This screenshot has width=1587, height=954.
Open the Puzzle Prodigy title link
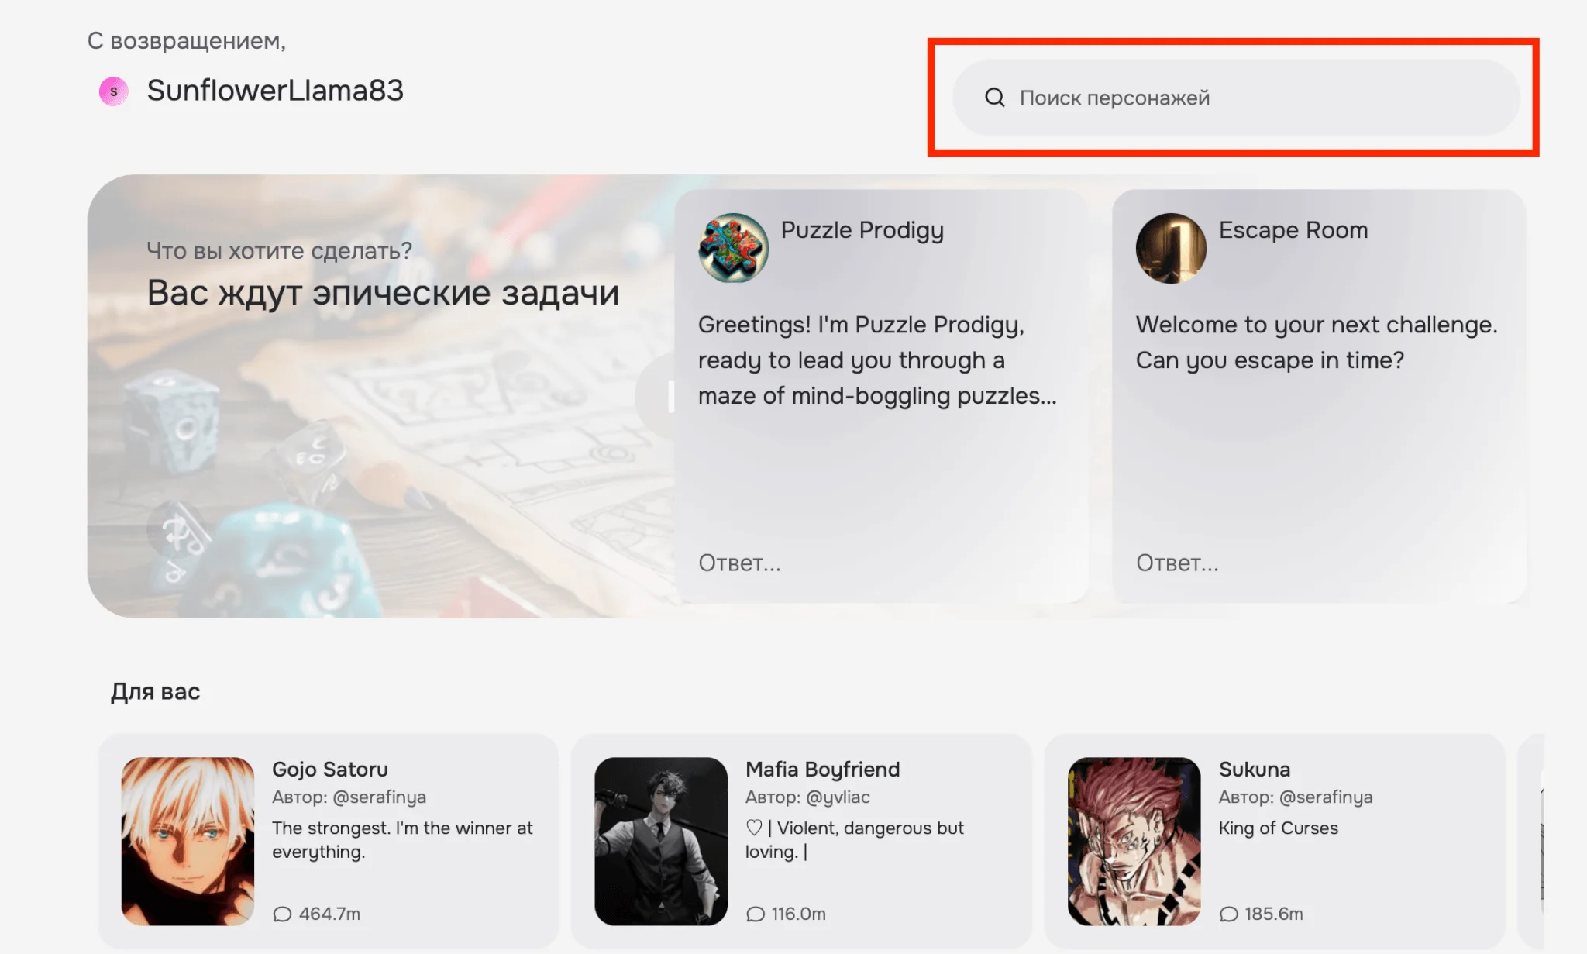[862, 230]
